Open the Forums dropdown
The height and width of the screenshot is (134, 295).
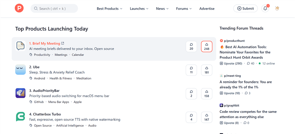click(x=184, y=8)
